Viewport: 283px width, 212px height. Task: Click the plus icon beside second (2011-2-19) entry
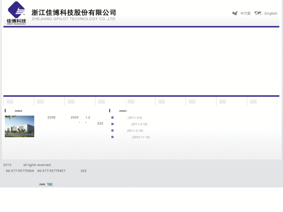112,131
